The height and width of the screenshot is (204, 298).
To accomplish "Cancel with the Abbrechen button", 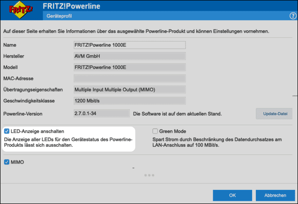I will [x=275, y=195].
